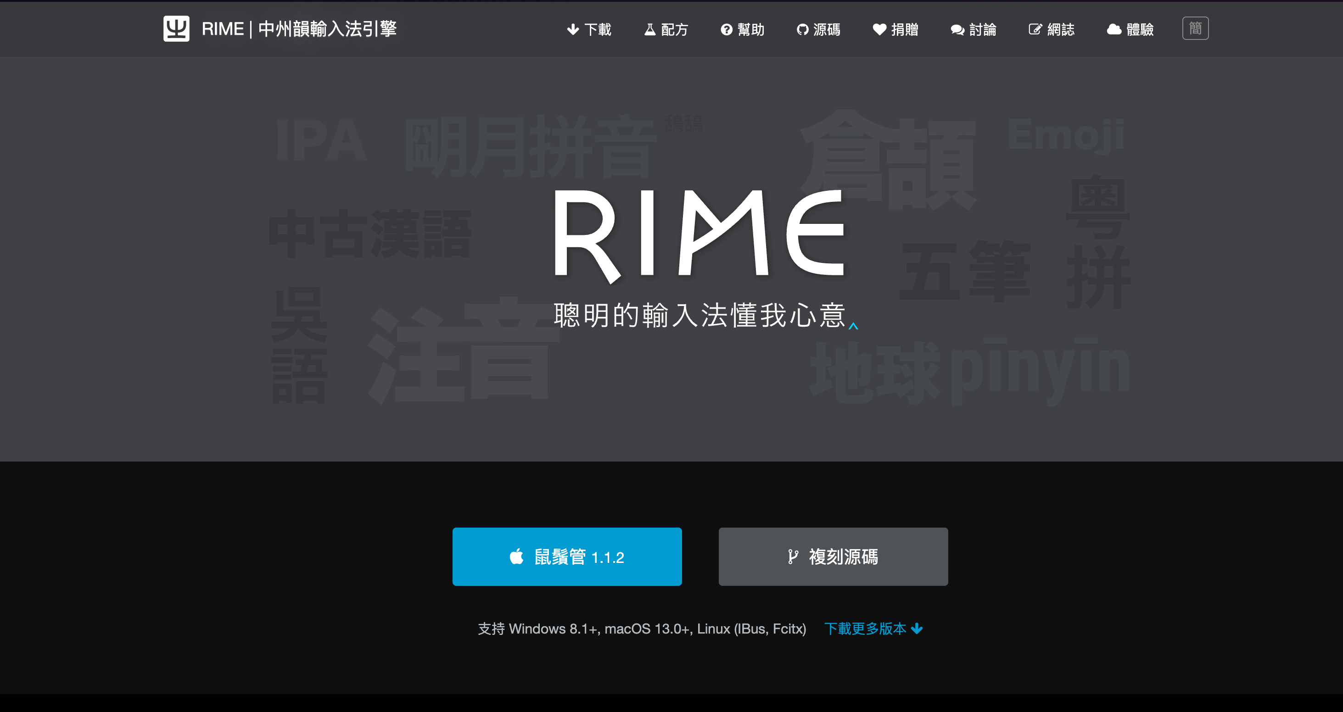Image resolution: width=1343 pixels, height=712 pixels.
Task: Click the chat bubbles icon beside 討論
Action: [957, 30]
